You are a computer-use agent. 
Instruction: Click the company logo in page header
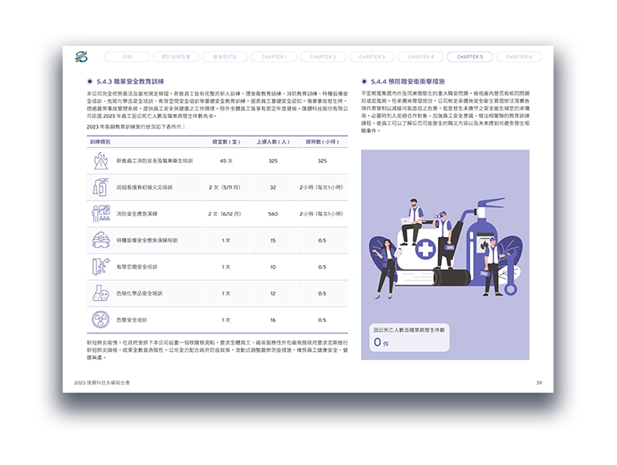(x=81, y=57)
